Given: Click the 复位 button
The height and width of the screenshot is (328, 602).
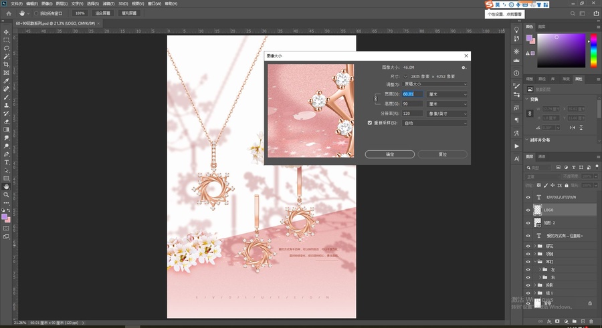Looking at the screenshot, I should (x=442, y=154).
